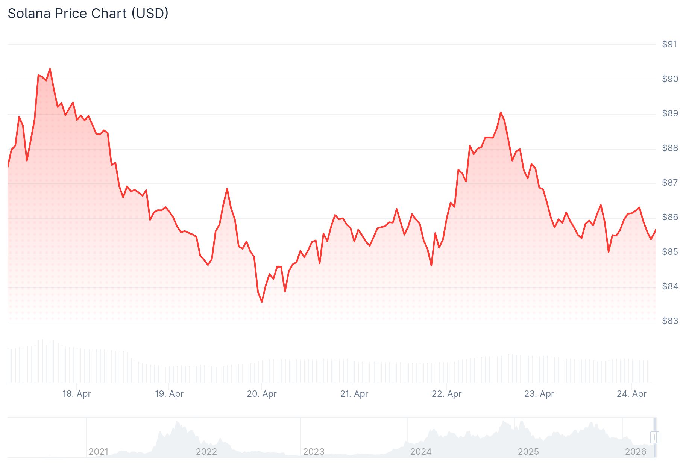Click the 24. Apr date axis label

point(631,394)
